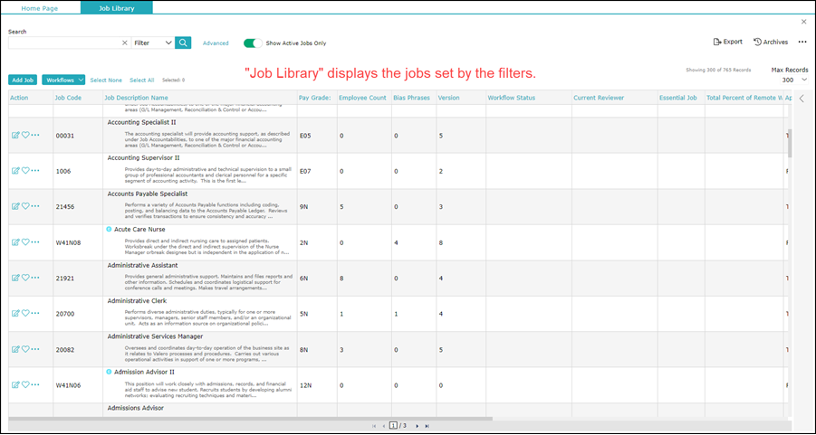Click Select None link
Screen dimensions: 816x435
tap(106, 80)
